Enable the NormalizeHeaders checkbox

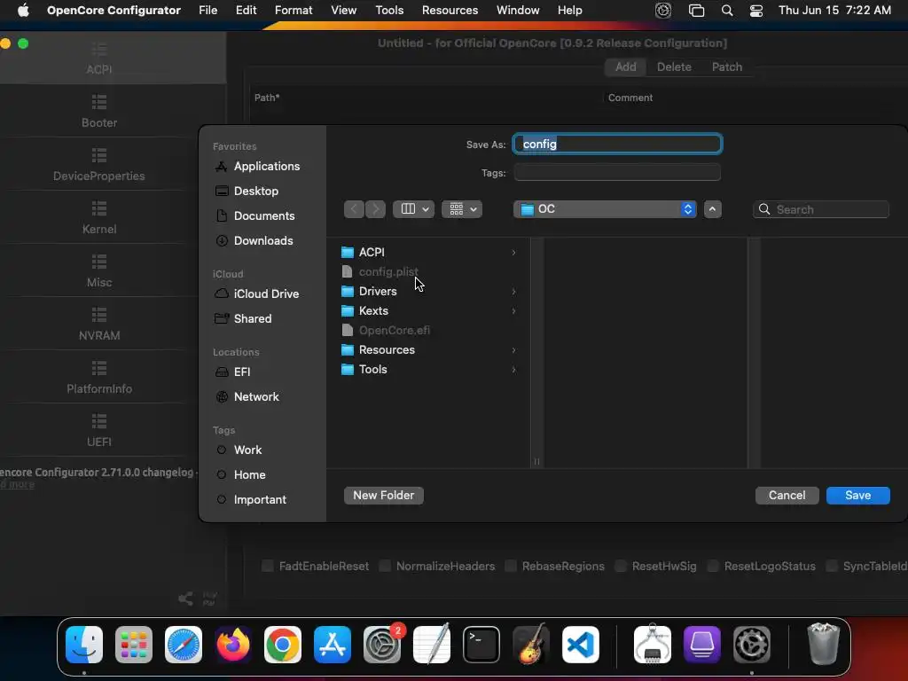click(x=385, y=566)
